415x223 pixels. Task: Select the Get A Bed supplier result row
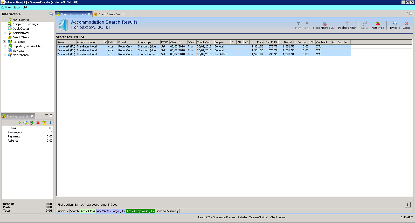pyautogui.click(x=204, y=54)
